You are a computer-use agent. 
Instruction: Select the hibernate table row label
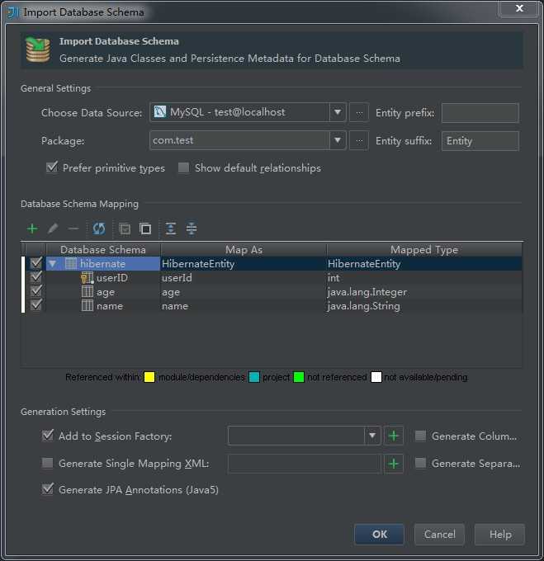coord(102,264)
